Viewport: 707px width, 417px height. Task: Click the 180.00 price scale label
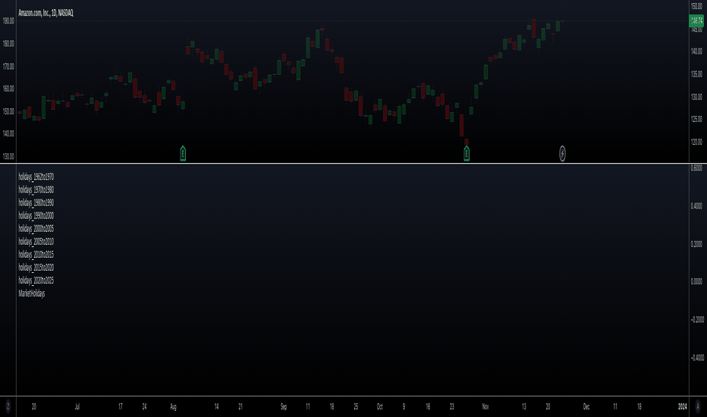[8, 44]
